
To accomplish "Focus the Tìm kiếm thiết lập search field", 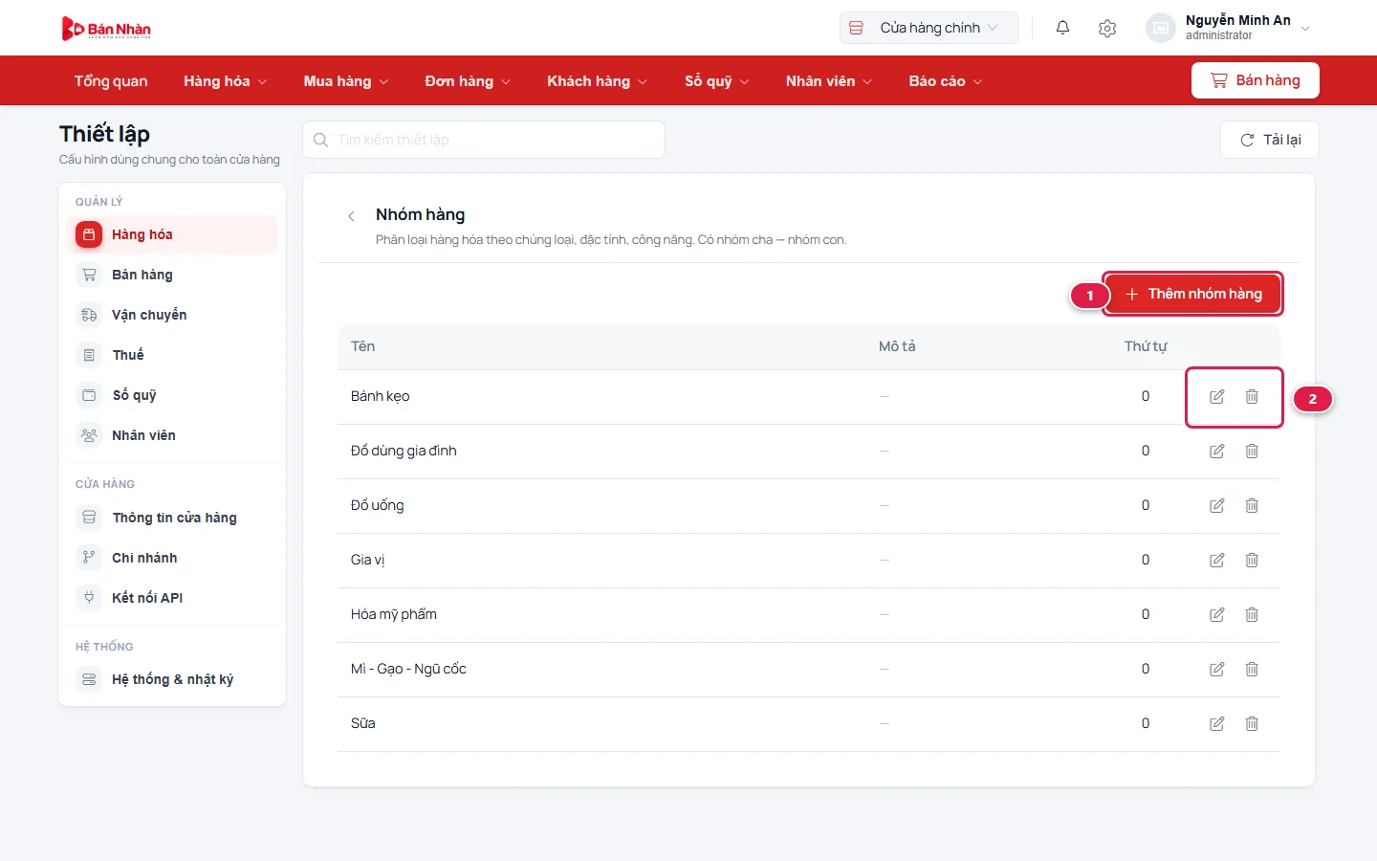I will click(x=484, y=140).
